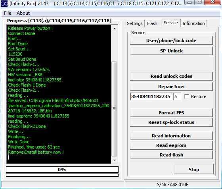Click 'Release Power button !' log line
This screenshot has height=189, width=222.
[30, 28]
